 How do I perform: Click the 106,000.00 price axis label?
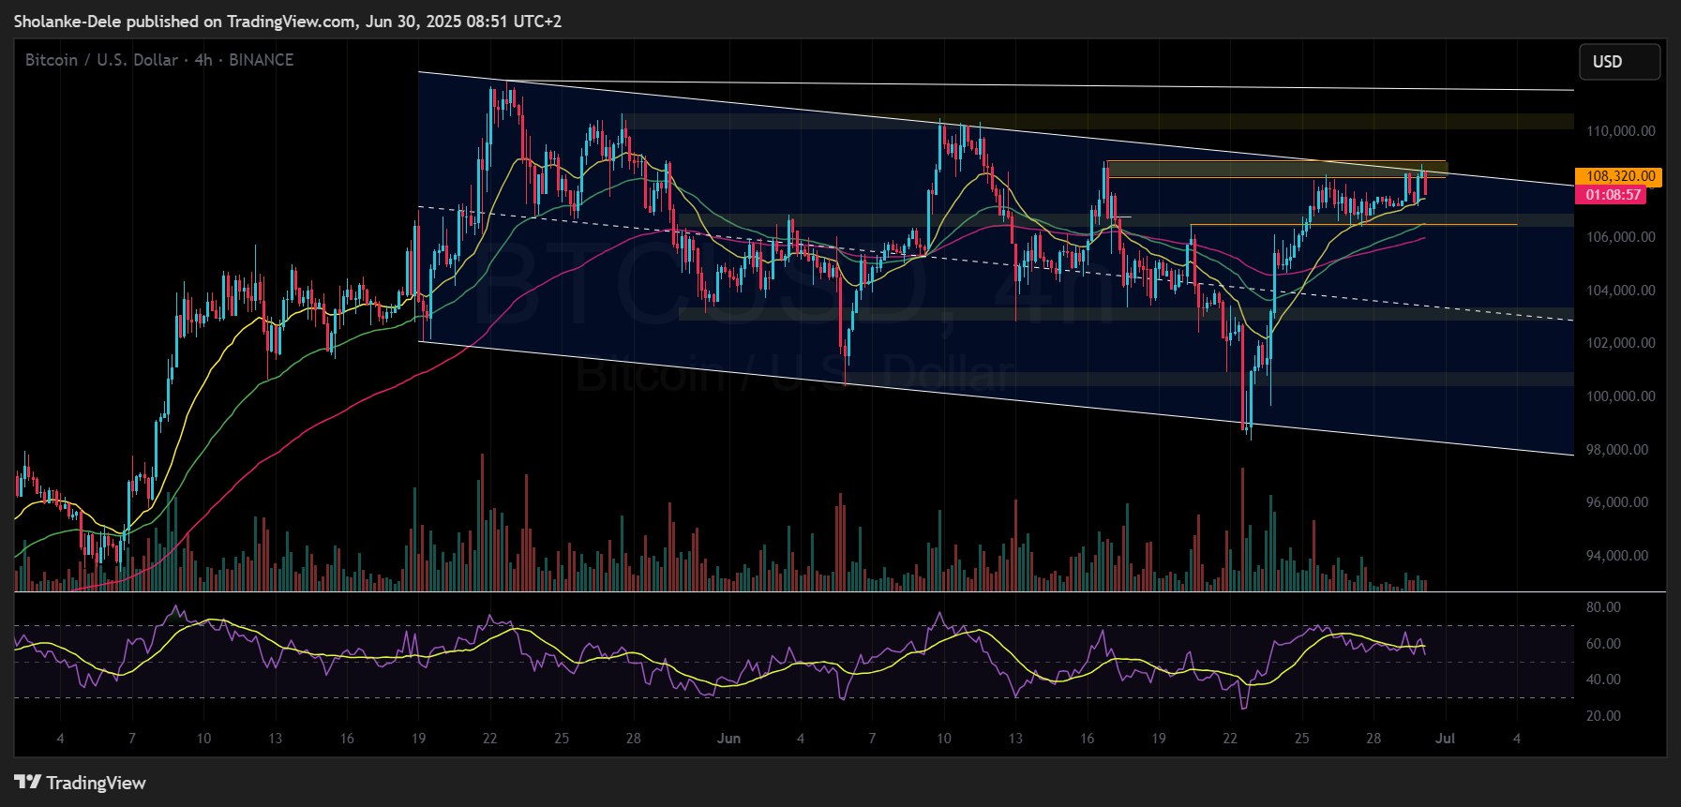tap(1621, 237)
